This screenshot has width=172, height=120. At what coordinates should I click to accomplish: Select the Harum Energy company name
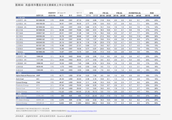[x=21, y=103]
